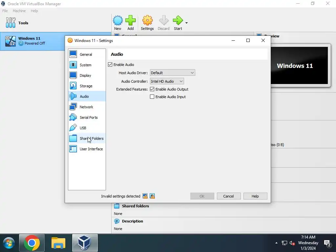Click the Powered Off status text

tap(35, 43)
